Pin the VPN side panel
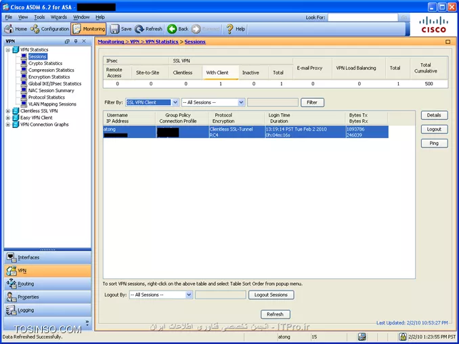The image size is (459, 344). (76, 41)
